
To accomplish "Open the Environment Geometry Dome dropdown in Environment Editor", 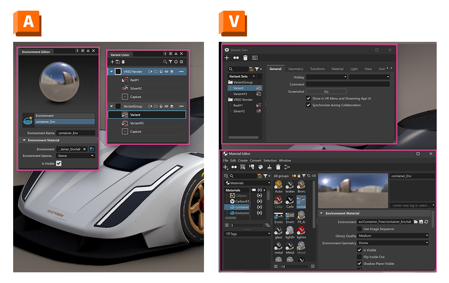I will pyautogui.click(x=76, y=156).
